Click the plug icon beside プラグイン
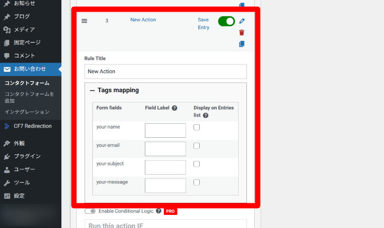This screenshot has height=228, width=384. (7, 156)
